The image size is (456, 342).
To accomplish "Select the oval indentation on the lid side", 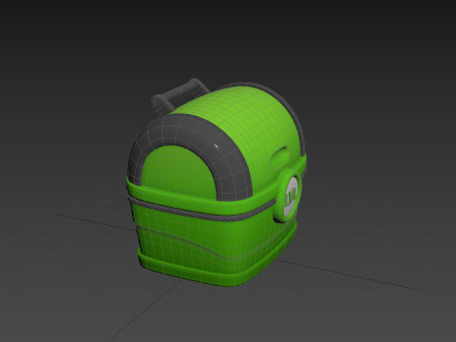I will 279,157.
